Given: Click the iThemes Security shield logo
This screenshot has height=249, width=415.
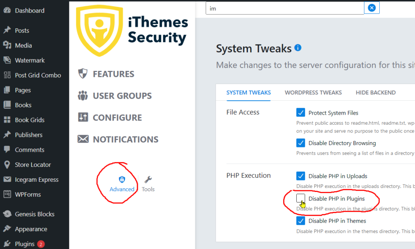Looking at the screenshot, I should [100, 31].
